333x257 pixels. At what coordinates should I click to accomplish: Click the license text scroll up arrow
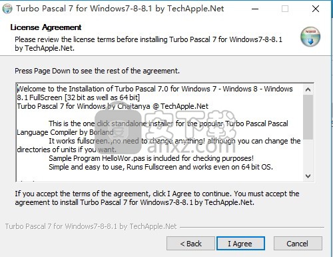coord(308,89)
